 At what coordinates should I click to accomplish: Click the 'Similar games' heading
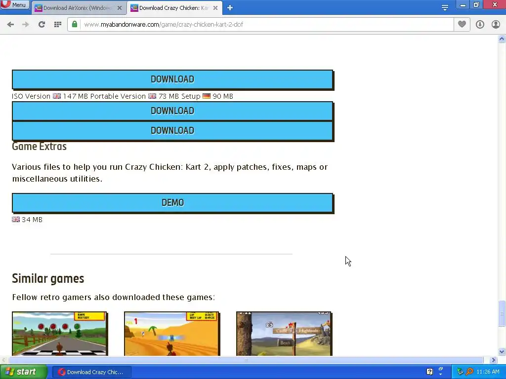click(x=48, y=279)
